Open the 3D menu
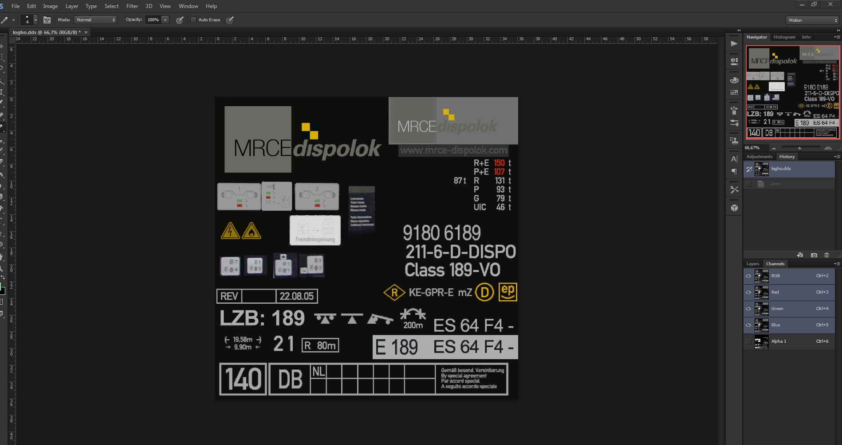Screen dimensions: 842x445 (x=149, y=6)
